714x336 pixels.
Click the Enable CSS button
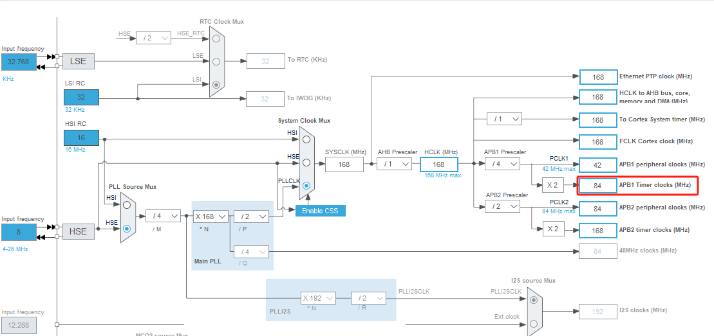point(320,211)
